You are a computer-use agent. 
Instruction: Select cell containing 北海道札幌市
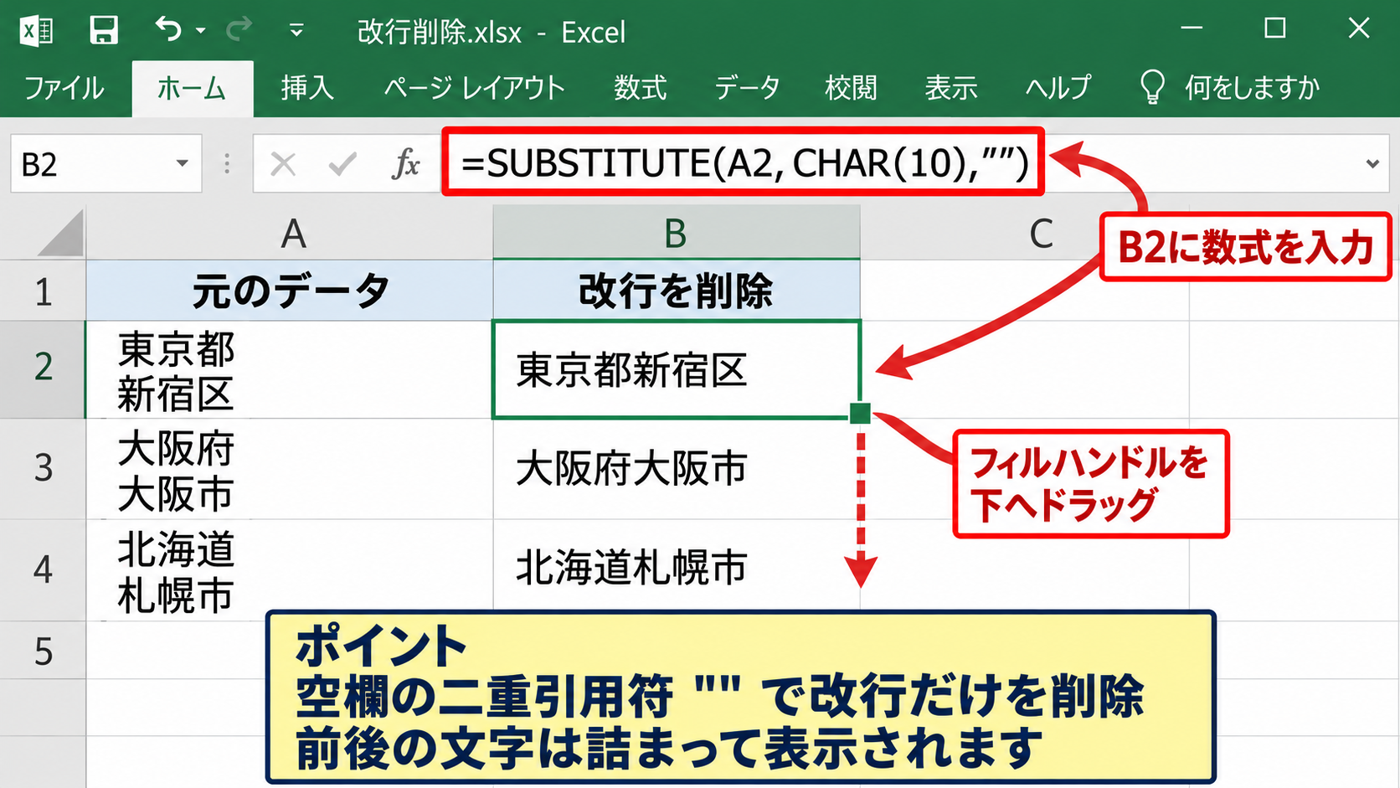pos(677,570)
